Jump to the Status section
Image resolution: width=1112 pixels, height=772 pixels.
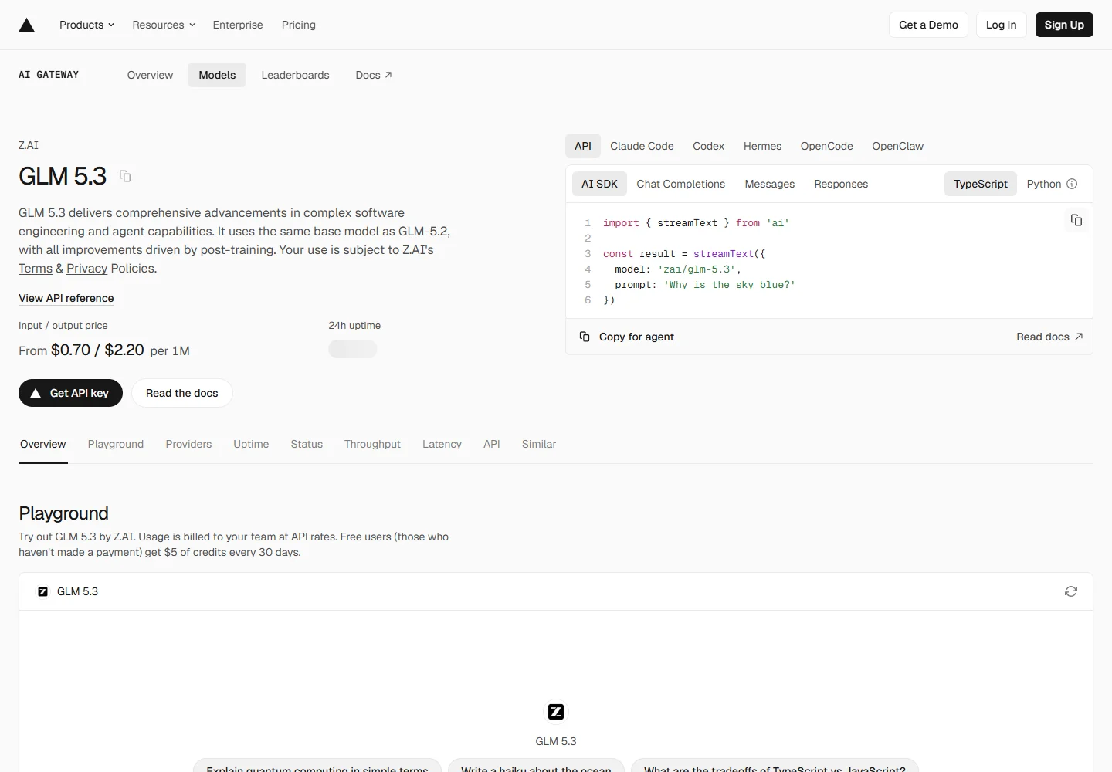click(307, 445)
